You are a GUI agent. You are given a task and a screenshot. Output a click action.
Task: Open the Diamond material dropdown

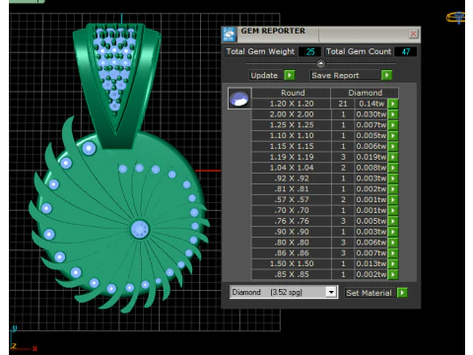click(x=331, y=292)
